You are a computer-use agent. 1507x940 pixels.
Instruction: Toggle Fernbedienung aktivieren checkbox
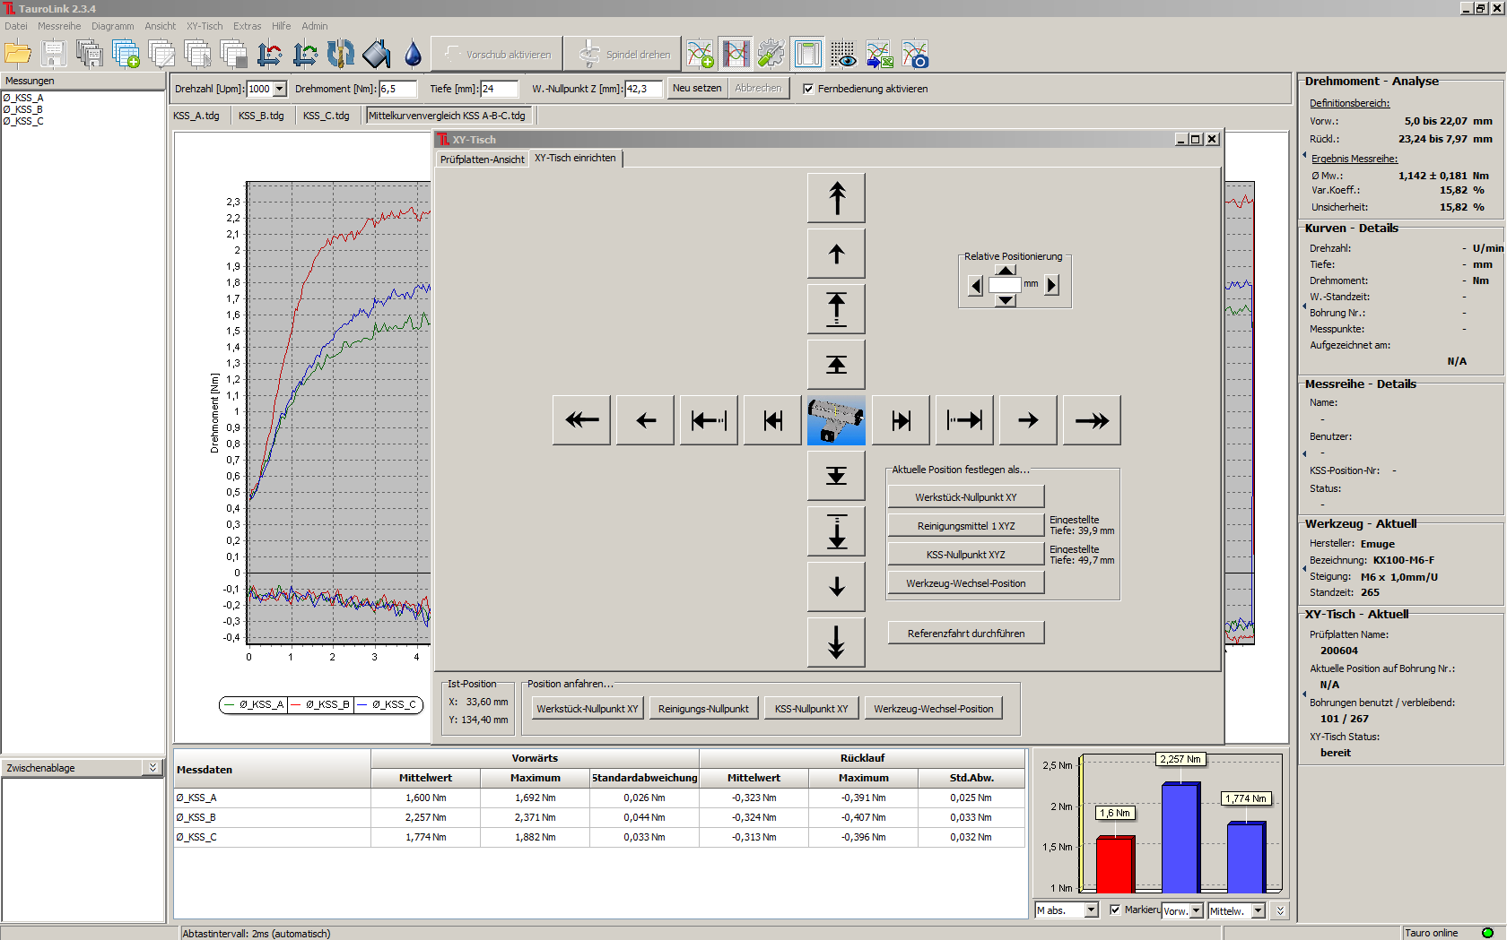click(x=808, y=89)
